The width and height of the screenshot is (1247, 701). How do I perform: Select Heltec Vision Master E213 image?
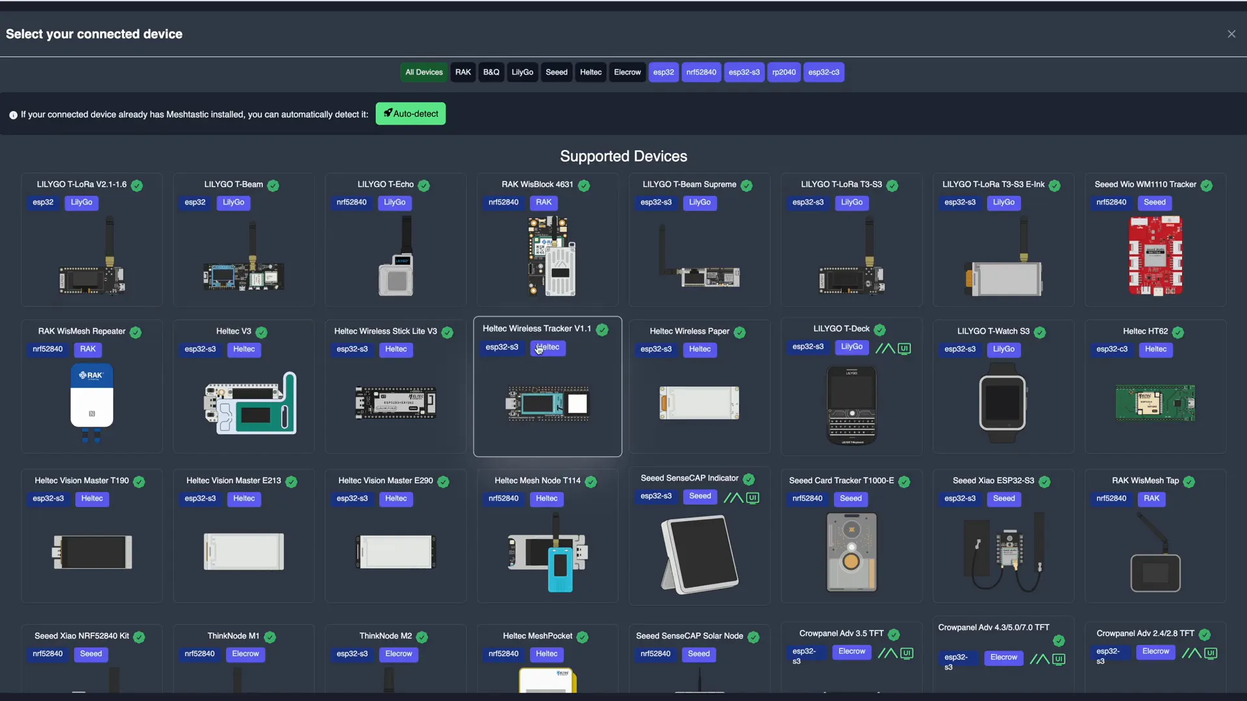[244, 552]
